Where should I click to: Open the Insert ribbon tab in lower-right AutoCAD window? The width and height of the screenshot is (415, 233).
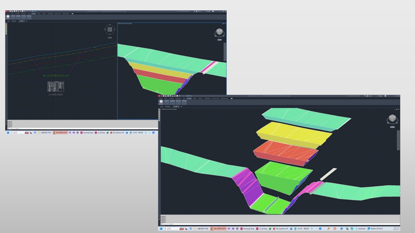[x=165, y=98]
